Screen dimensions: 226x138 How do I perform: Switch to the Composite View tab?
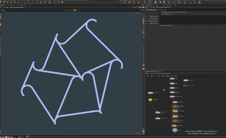12,5
